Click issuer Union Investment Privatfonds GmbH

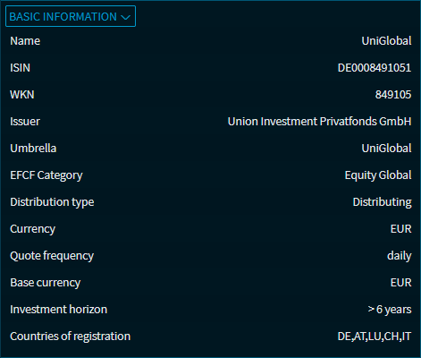[319, 122]
